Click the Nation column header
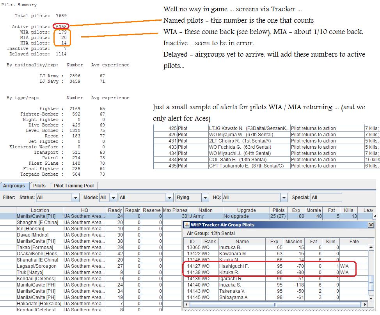The image size is (380, 315). 205,210
